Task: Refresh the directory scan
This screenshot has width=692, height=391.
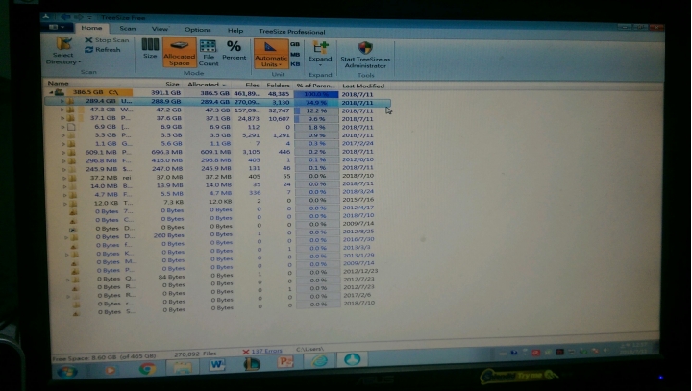Action: coord(103,50)
